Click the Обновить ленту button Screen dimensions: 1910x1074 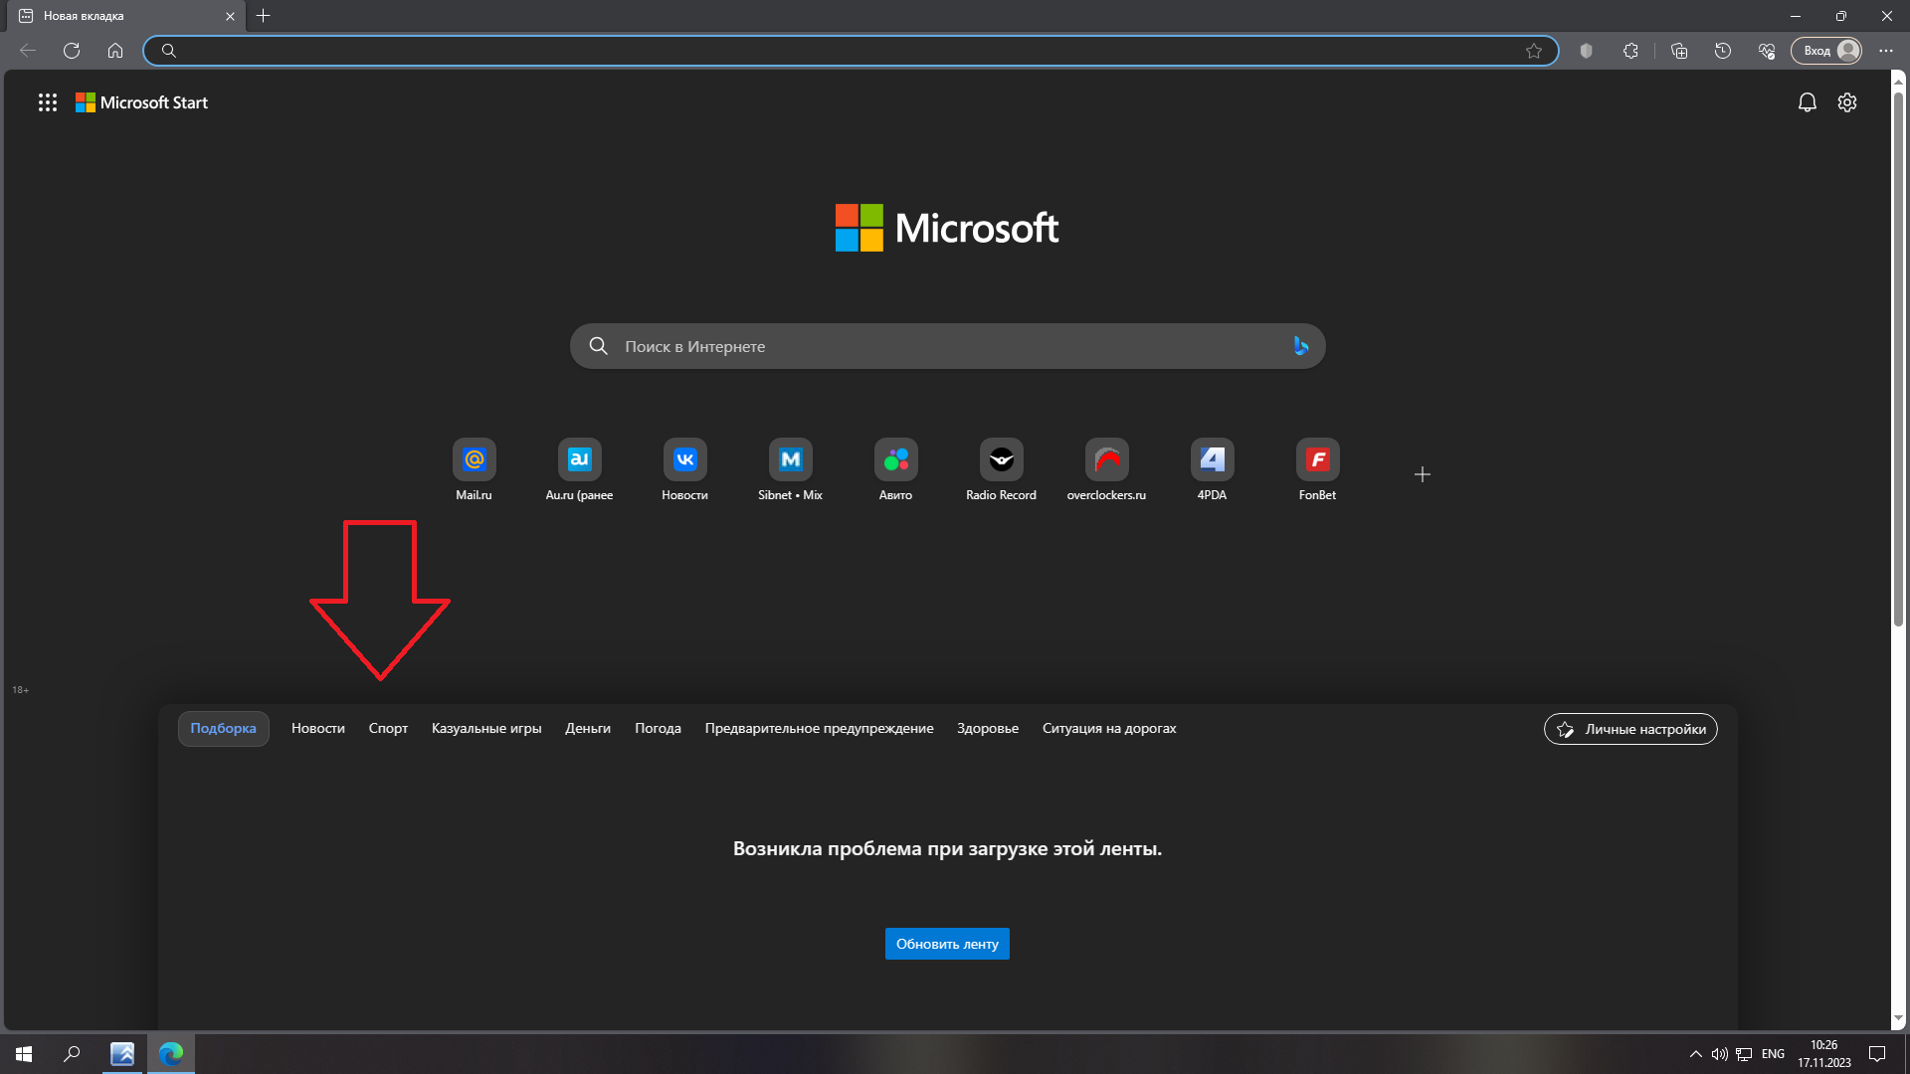946,944
